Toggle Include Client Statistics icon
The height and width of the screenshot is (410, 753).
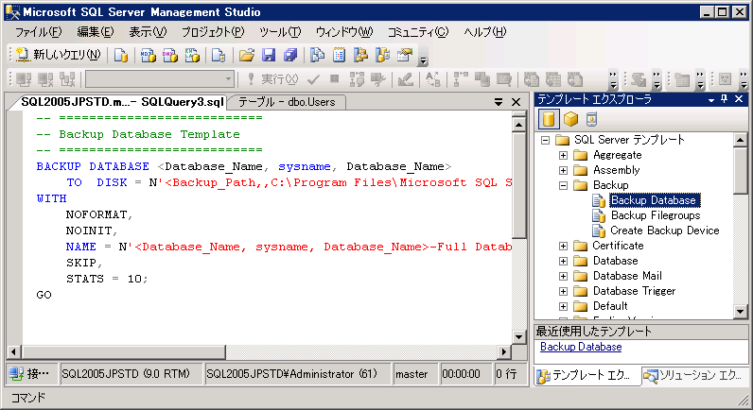[x=482, y=79]
